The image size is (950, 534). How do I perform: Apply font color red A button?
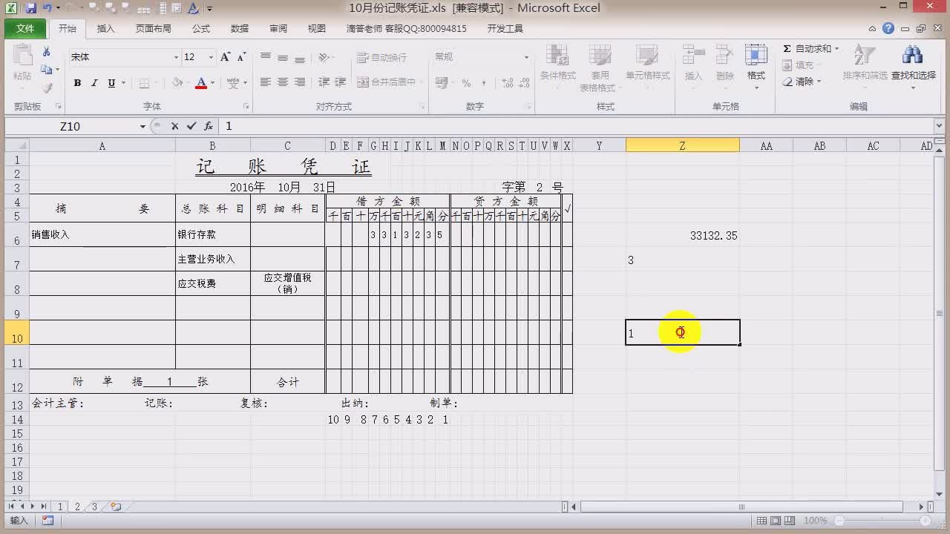[200, 83]
